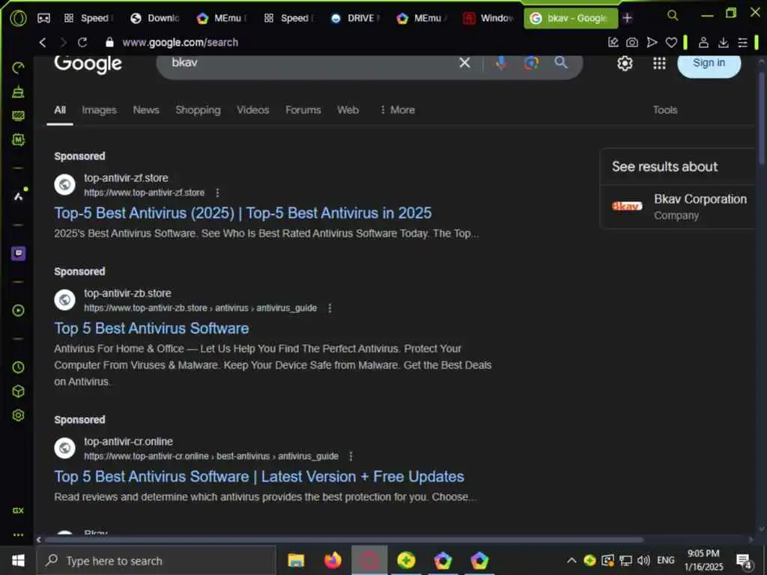Image resolution: width=767 pixels, height=575 pixels.
Task: Open Easy Setup sliders icon in toolbar
Action: coord(742,43)
